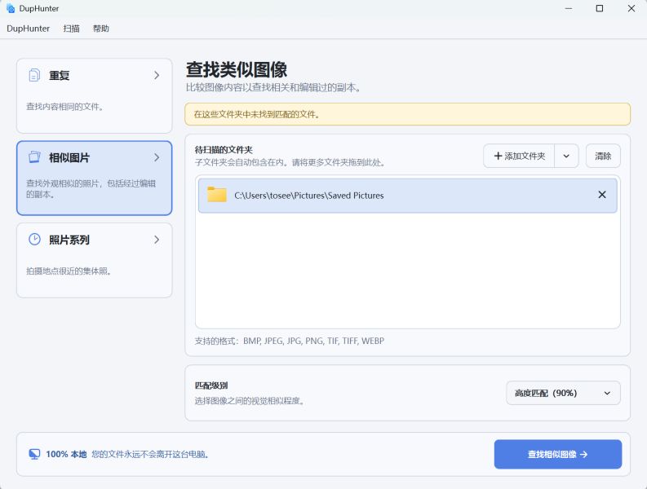Open the dropdown arrow beside 添加文件夹
Viewport: 647px width, 489px height.
[566, 156]
